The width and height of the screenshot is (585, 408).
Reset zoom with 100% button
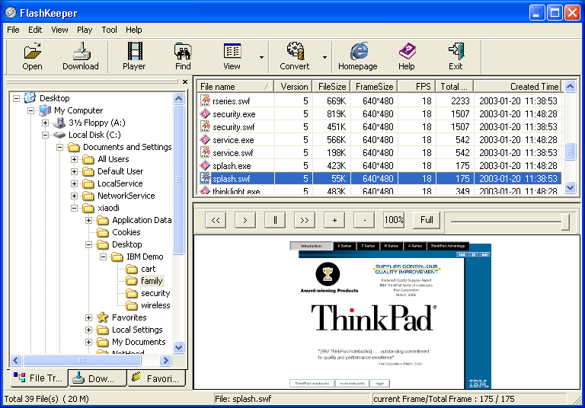coord(394,220)
